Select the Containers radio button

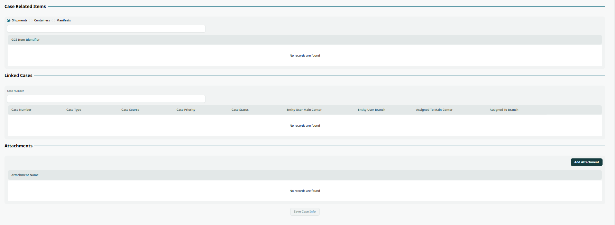[x=31, y=21]
